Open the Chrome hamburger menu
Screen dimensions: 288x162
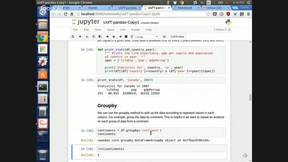(x=248, y=14)
